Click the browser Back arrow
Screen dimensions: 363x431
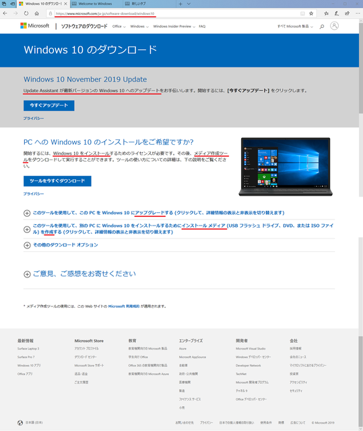coord(5,13)
